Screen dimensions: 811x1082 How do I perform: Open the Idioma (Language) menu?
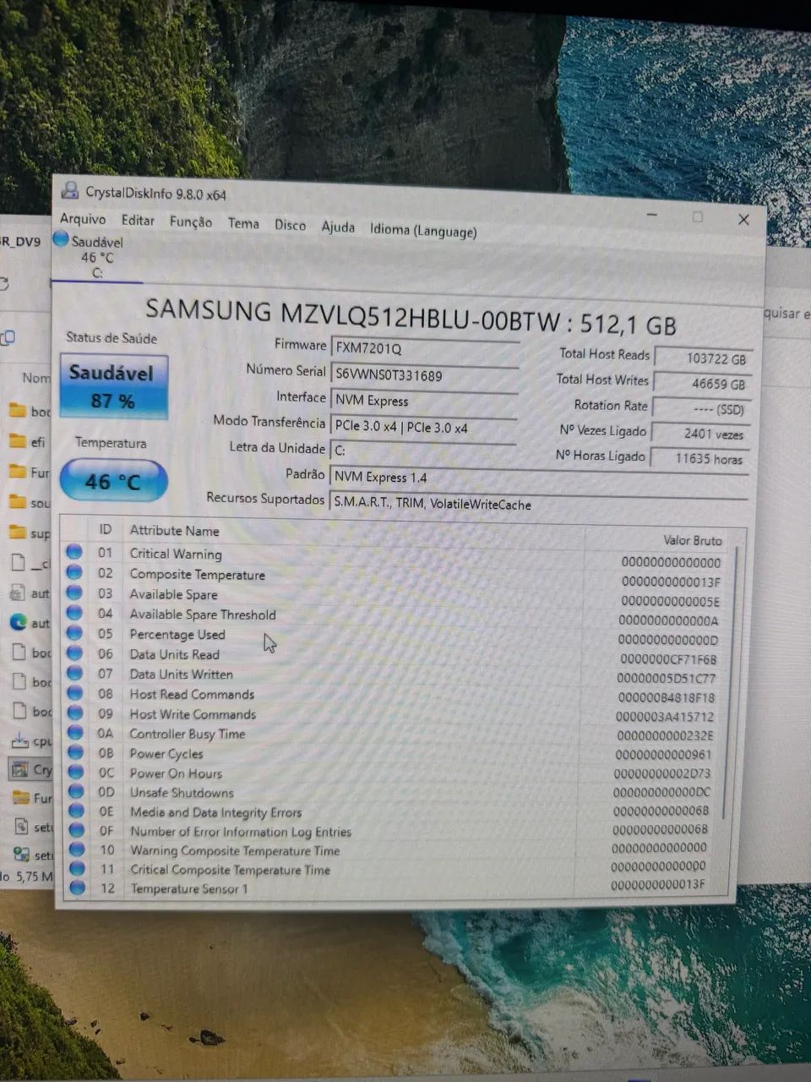tap(423, 230)
